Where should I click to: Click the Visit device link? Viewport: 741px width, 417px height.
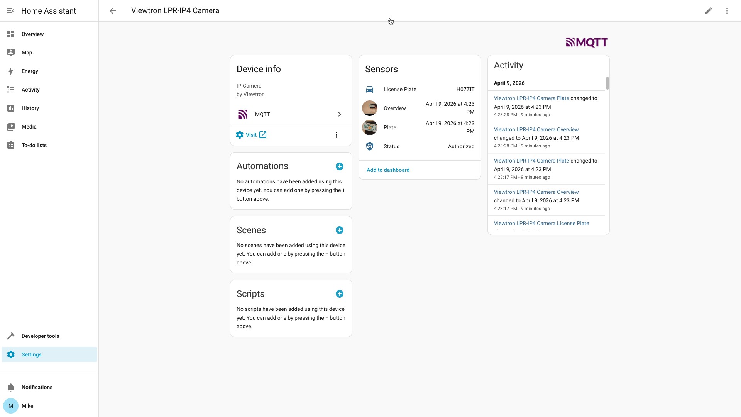coord(251,135)
